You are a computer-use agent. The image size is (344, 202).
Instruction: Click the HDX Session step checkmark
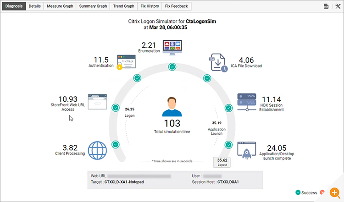pos(228,108)
